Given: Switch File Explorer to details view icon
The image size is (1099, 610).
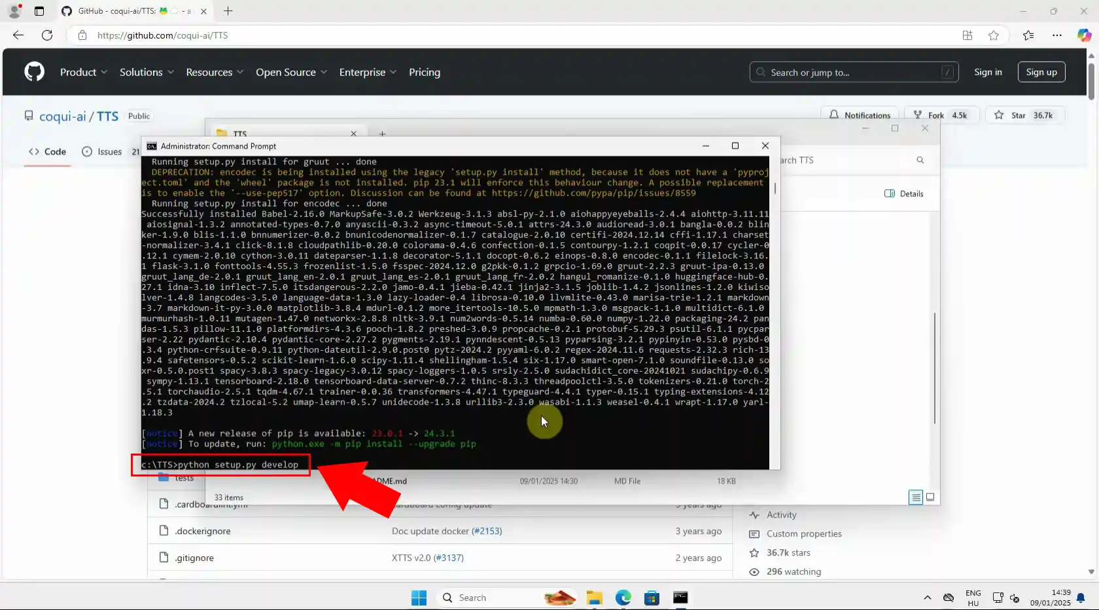Looking at the screenshot, I should [x=916, y=497].
